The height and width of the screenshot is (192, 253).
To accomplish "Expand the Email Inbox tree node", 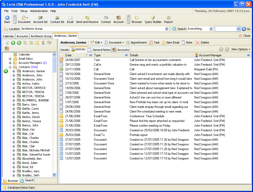I will pyautogui.click(x=10, y=59).
